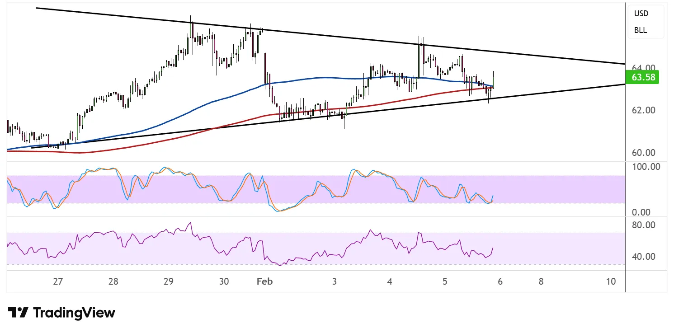Select the Feb date marker on time axis
This screenshot has width=674, height=333.
click(x=264, y=281)
